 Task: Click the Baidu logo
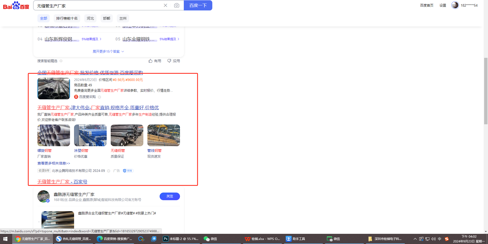(x=16, y=5)
